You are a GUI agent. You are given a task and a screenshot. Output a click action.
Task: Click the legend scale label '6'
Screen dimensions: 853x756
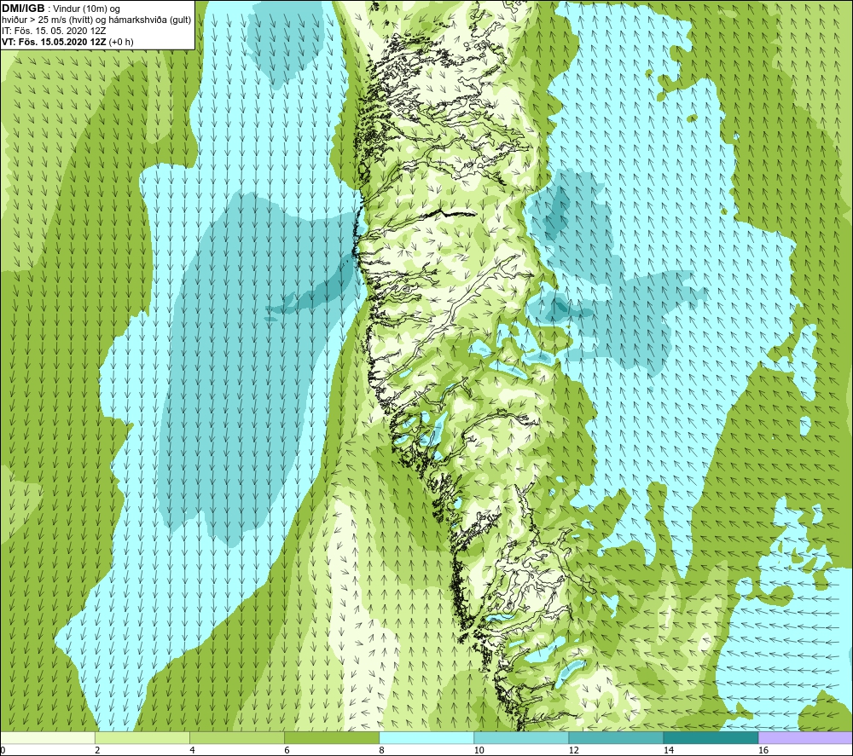287,751
